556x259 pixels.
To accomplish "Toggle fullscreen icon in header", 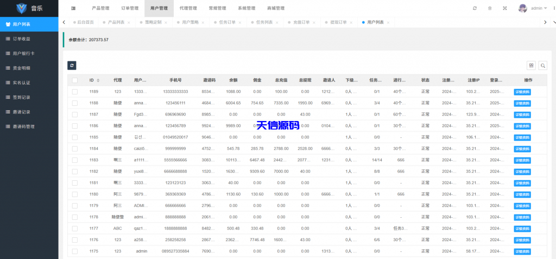I will (x=504, y=8).
